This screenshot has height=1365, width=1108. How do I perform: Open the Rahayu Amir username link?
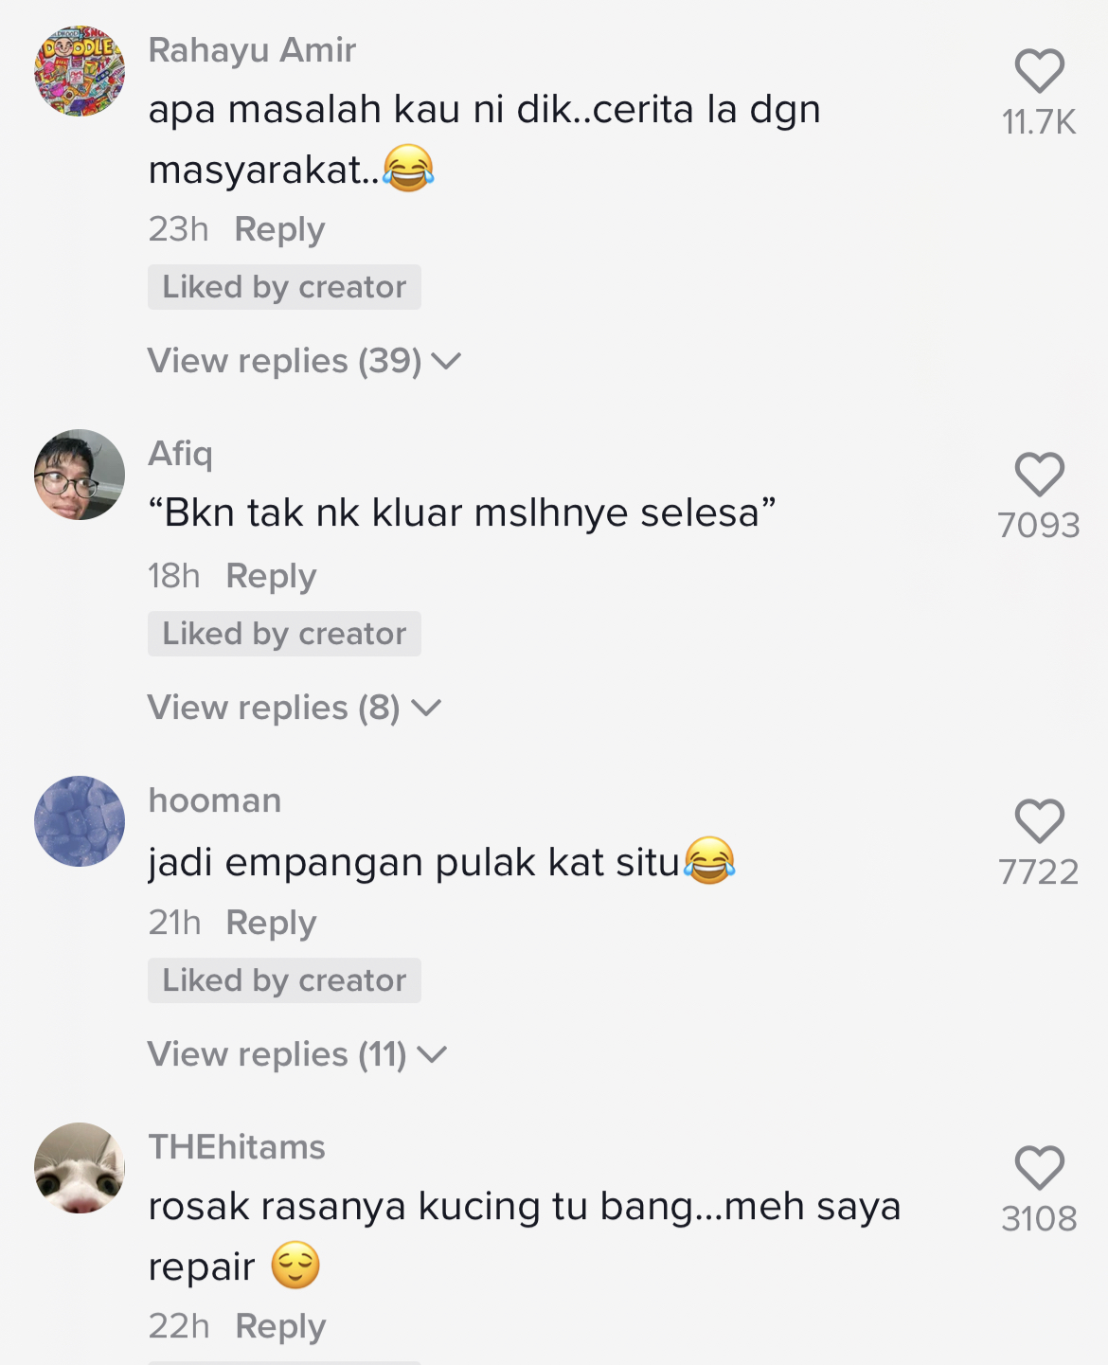(252, 50)
